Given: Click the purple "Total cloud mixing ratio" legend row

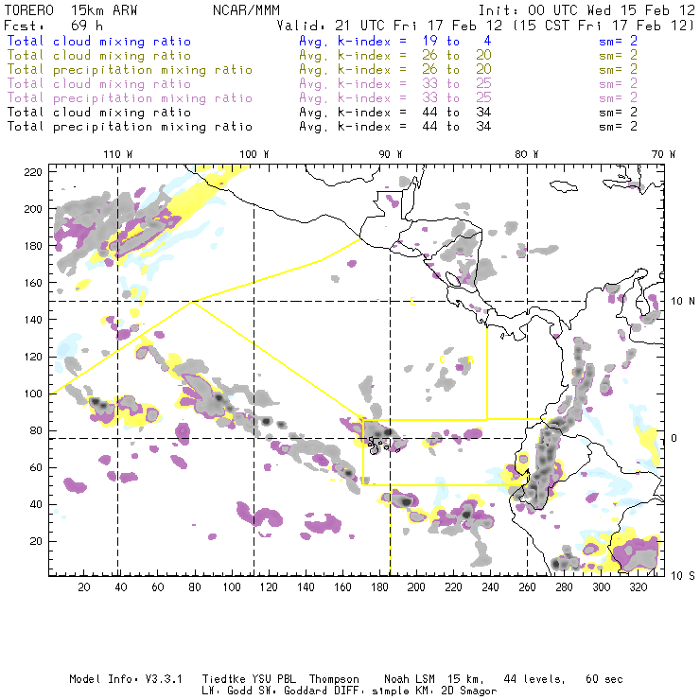Looking at the screenshot, I should pos(99,84).
